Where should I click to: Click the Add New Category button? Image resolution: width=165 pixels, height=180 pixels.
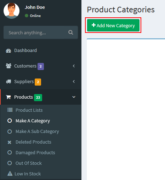(113, 25)
